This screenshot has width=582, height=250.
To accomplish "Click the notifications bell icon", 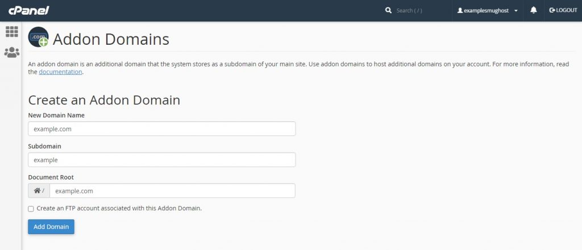I will click(x=534, y=10).
